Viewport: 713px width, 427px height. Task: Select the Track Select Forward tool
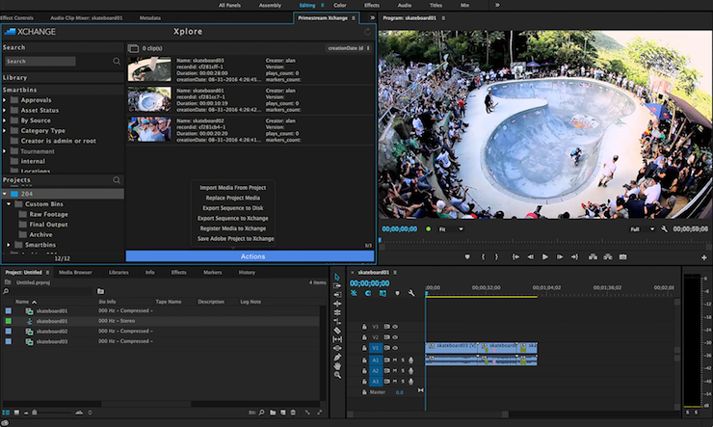[337, 285]
